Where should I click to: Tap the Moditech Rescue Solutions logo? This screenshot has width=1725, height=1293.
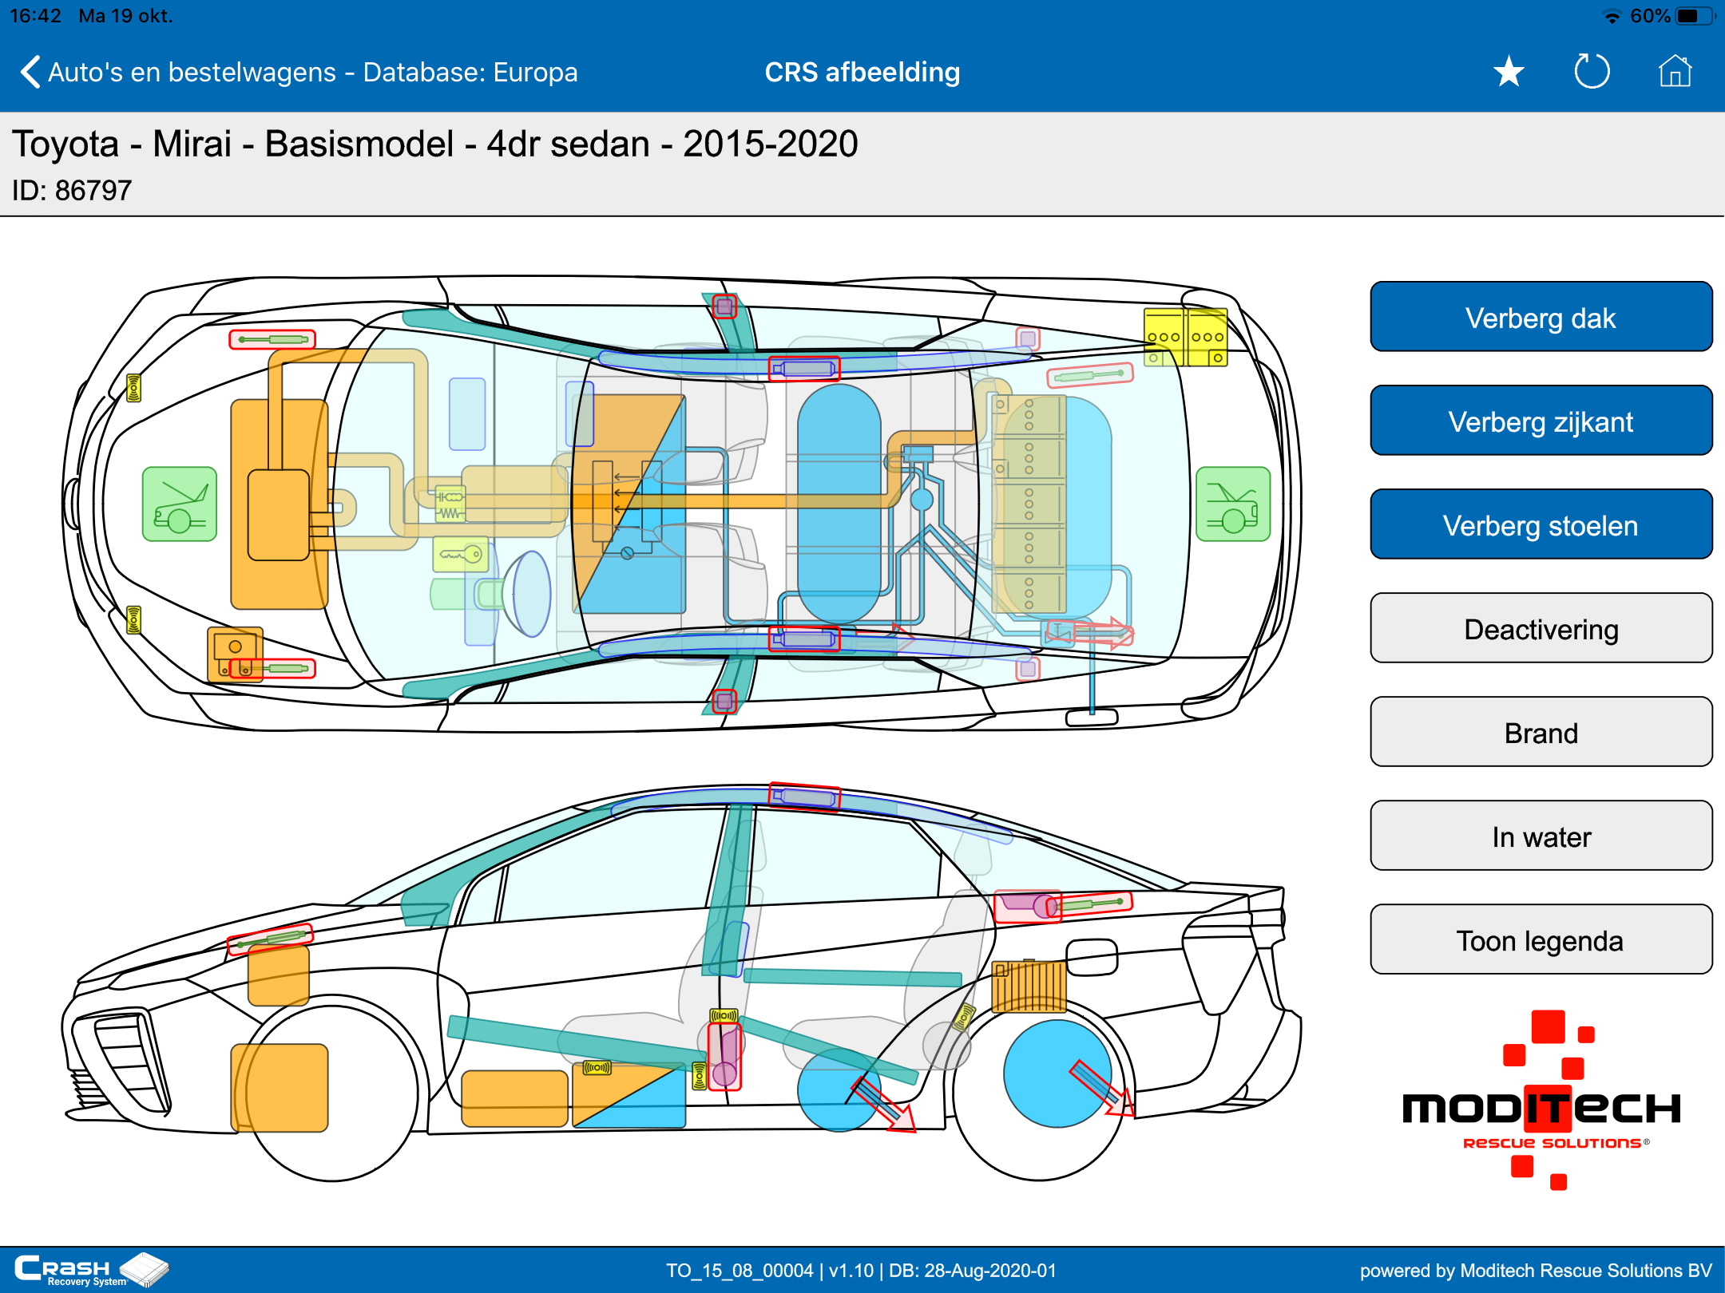[x=1541, y=1100]
